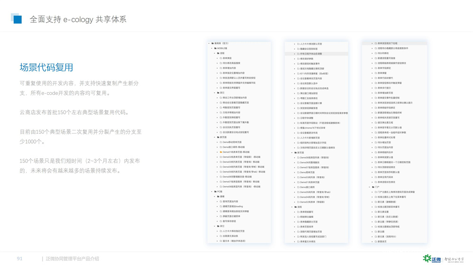The width and height of the screenshot is (473, 265).
Task: Expand the 日程字体调整 node arrow
Action: coord(295,118)
